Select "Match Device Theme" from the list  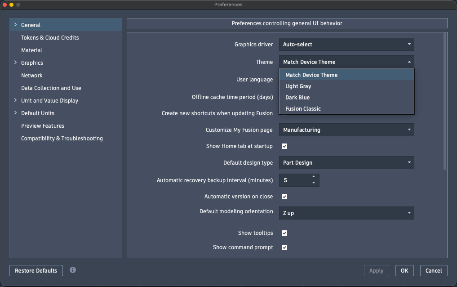(312, 75)
